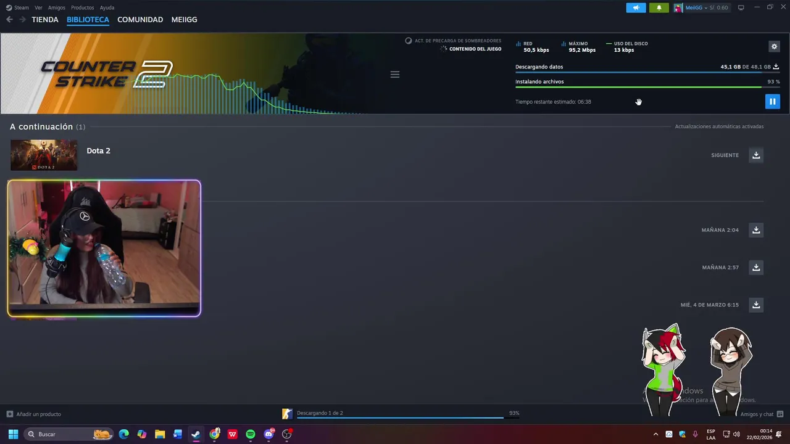
Task: Click the MAÑANA 2:57 scheduled time
Action: pyautogui.click(x=720, y=268)
